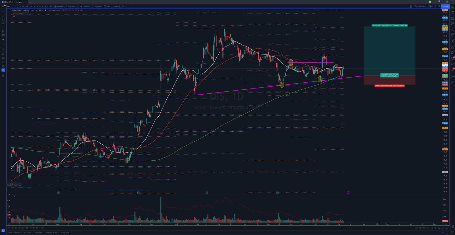Enter fullscreen chart mode

point(435,6)
